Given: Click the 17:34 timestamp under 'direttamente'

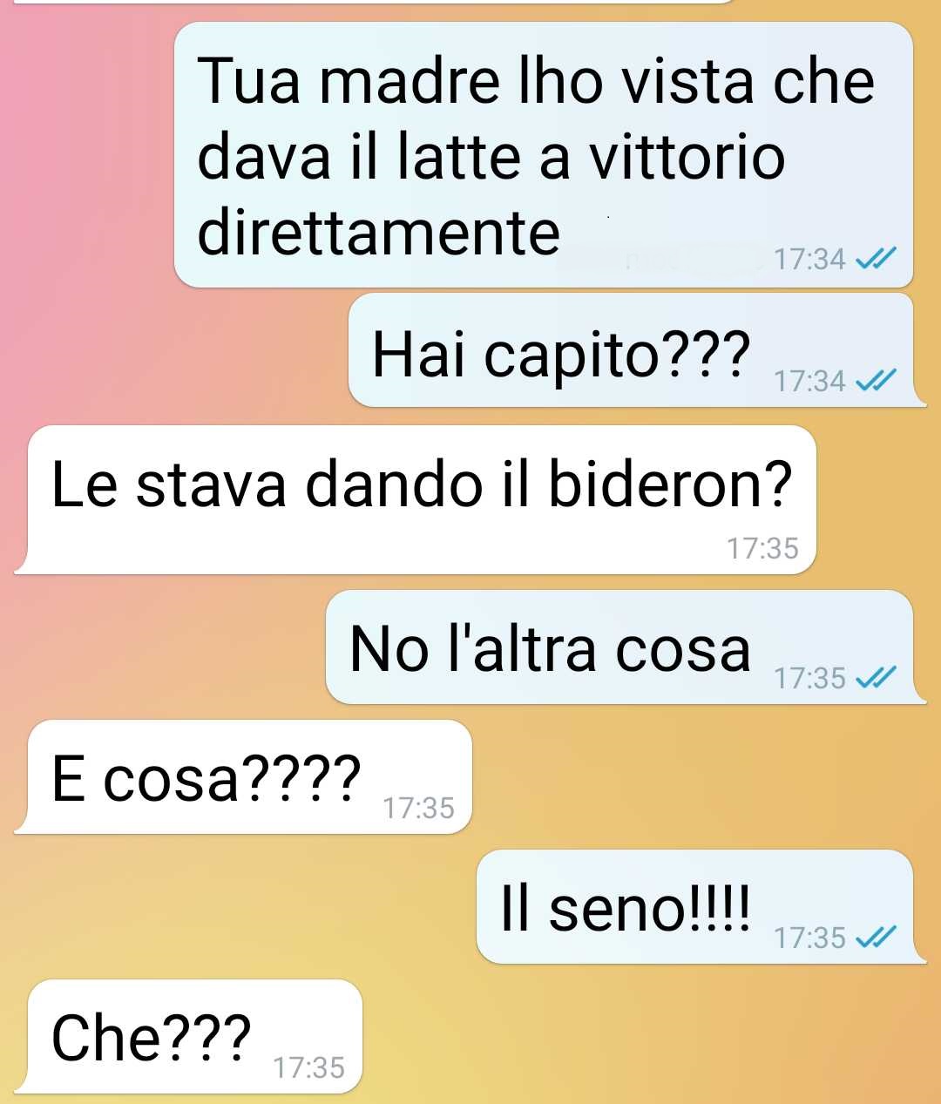Looking at the screenshot, I should tap(809, 259).
